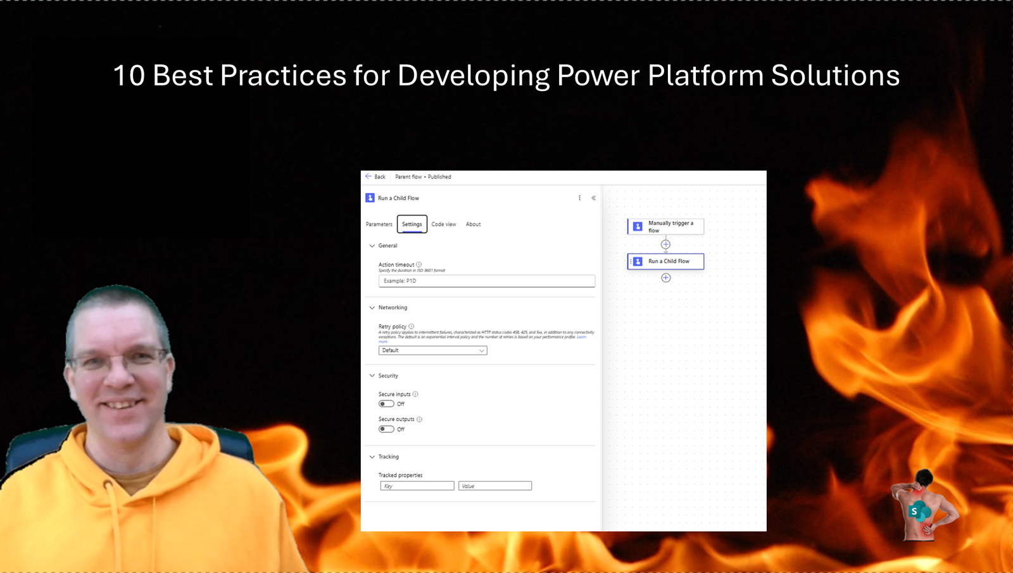Click the Retry policy info icon

click(412, 326)
